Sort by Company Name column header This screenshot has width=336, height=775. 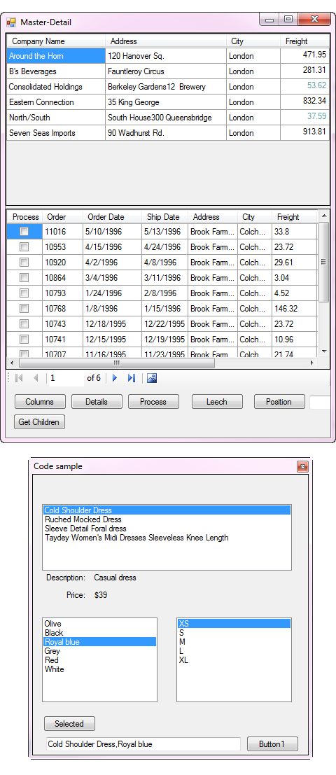click(x=56, y=41)
